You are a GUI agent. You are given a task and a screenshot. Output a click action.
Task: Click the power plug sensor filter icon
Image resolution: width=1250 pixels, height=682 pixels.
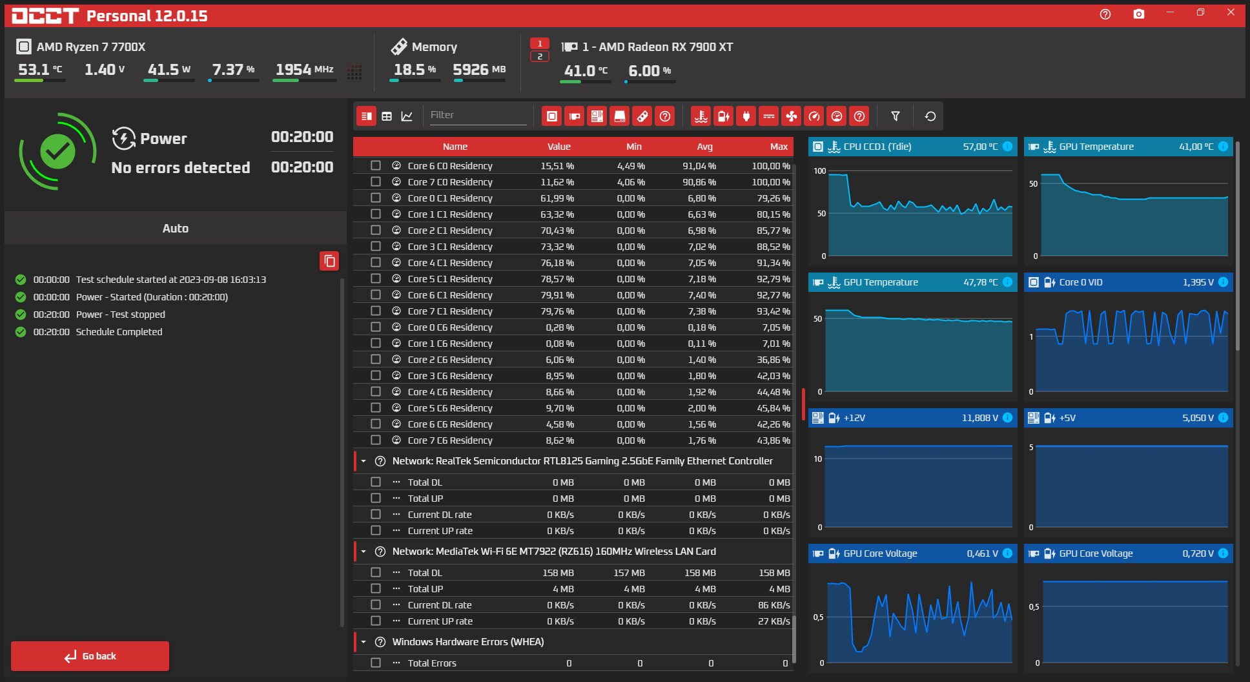point(746,116)
